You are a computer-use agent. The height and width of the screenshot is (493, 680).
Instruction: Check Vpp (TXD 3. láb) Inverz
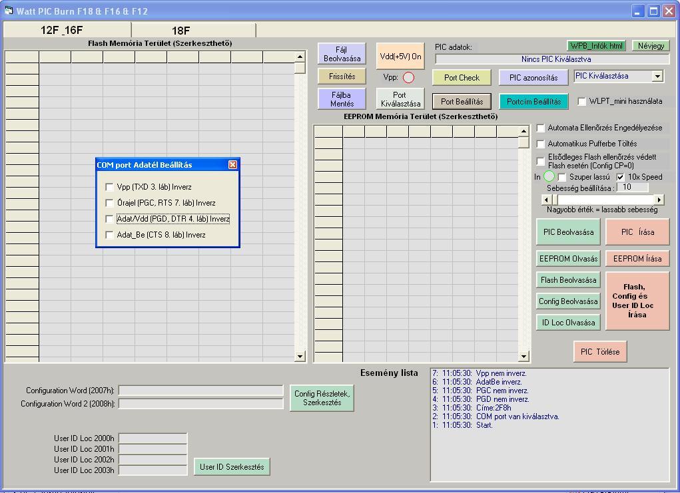pyautogui.click(x=109, y=187)
